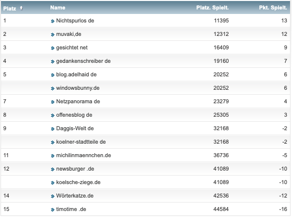Click the arrow icon before blog.adelhaid de
This screenshot has width=292, height=217.
tap(52, 75)
